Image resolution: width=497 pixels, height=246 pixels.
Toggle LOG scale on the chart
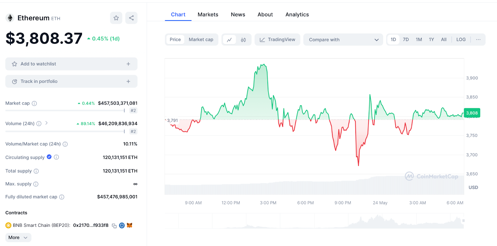tap(461, 40)
